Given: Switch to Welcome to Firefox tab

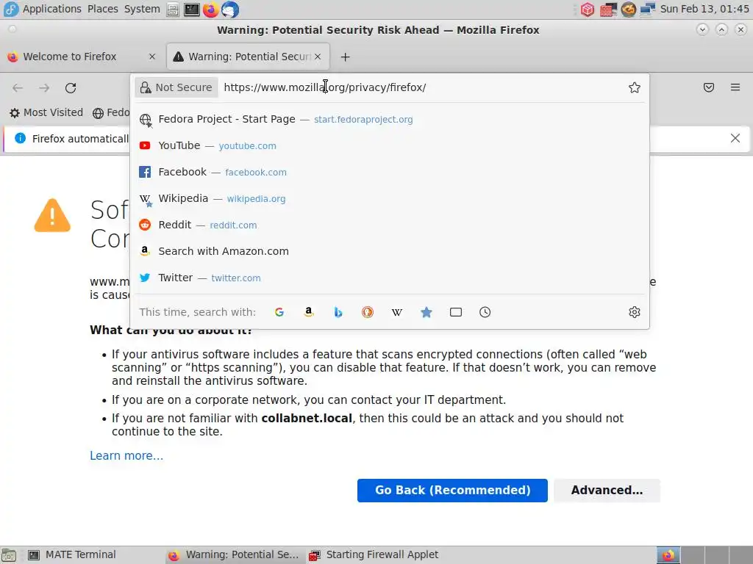Looking at the screenshot, I should click(82, 57).
